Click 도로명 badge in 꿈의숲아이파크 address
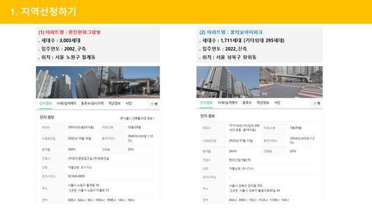Screen dimensions: 372x209 [234, 190]
